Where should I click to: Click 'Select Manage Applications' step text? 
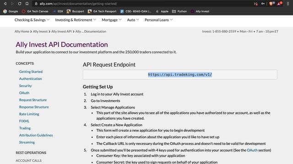click(113, 108)
